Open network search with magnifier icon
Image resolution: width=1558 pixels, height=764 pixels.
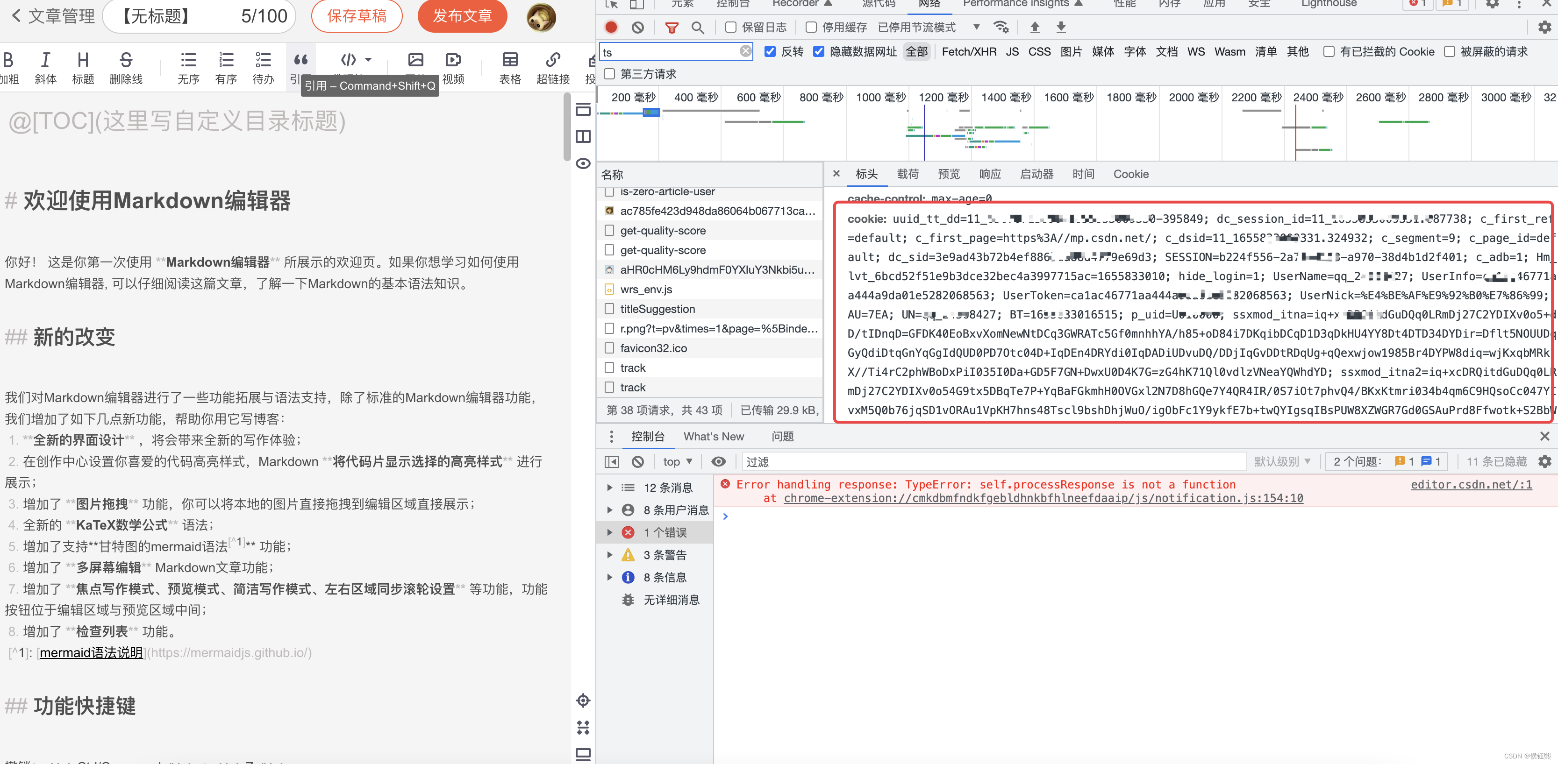pos(697,27)
